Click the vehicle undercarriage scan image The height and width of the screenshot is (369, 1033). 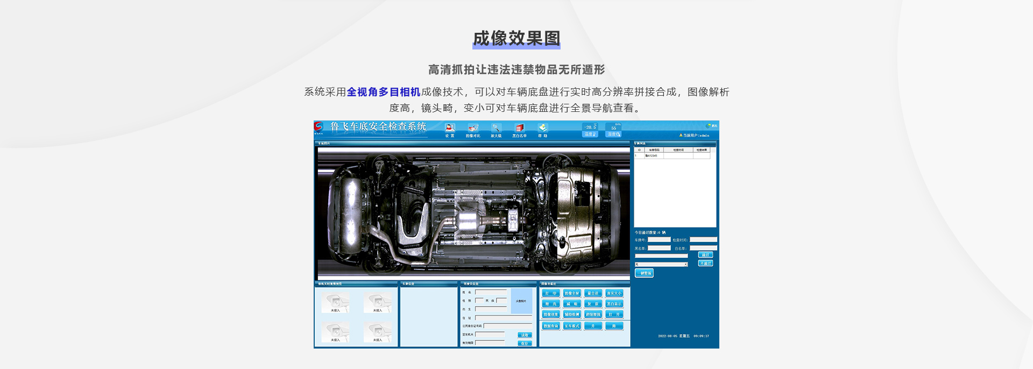click(x=473, y=213)
